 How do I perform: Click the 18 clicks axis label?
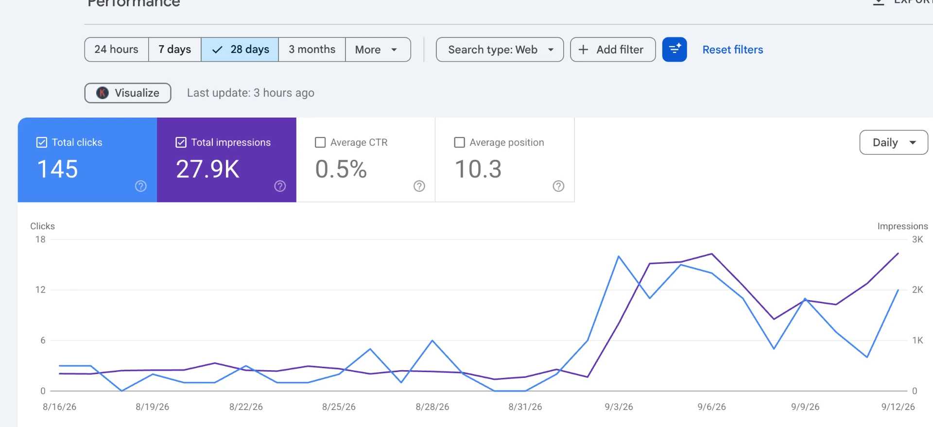pyautogui.click(x=40, y=239)
